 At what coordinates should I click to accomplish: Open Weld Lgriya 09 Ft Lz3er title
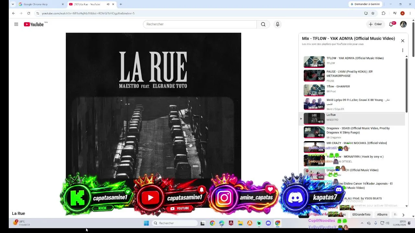click(x=358, y=102)
